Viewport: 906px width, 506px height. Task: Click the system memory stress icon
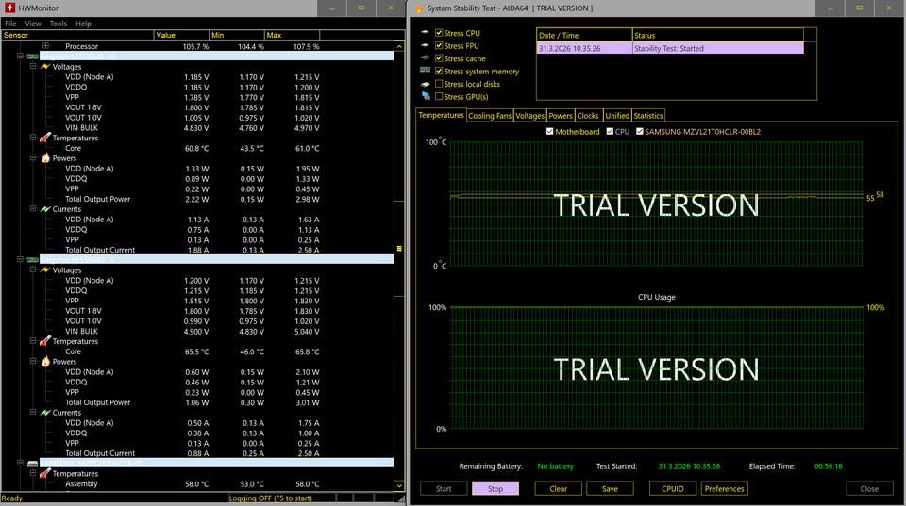pos(426,72)
